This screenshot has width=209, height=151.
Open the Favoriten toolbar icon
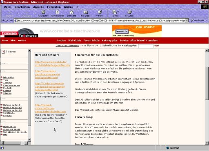click(86, 12)
